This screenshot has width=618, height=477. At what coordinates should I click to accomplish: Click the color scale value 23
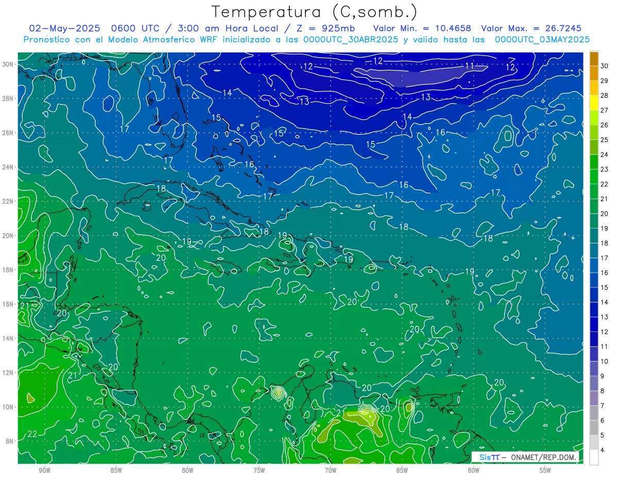click(605, 169)
